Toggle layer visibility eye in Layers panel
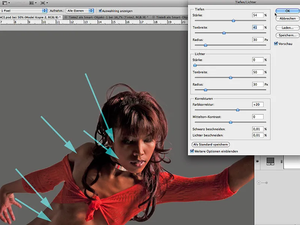Screen dimensions: 300x225 (x=257, y=161)
